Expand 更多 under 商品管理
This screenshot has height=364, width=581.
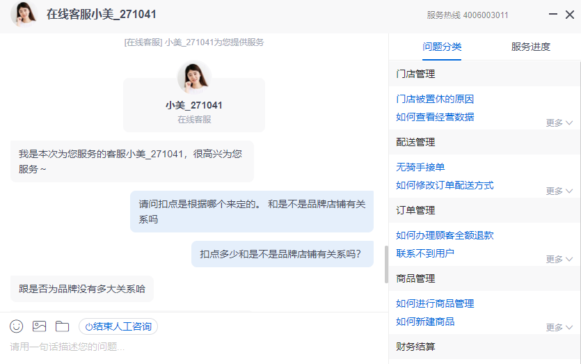(x=559, y=327)
